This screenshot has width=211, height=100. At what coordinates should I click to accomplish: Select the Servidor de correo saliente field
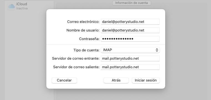tap(130, 67)
